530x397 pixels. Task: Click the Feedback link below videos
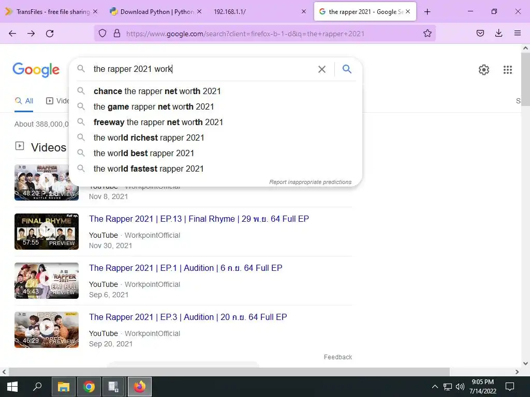pyautogui.click(x=337, y=357)
